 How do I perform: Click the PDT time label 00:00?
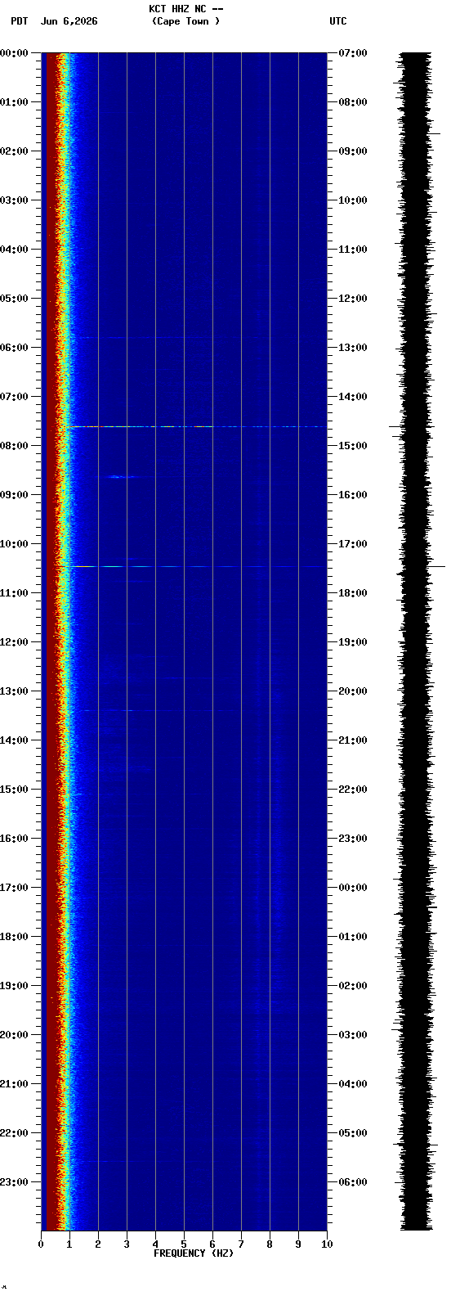(x=15, y=53)
